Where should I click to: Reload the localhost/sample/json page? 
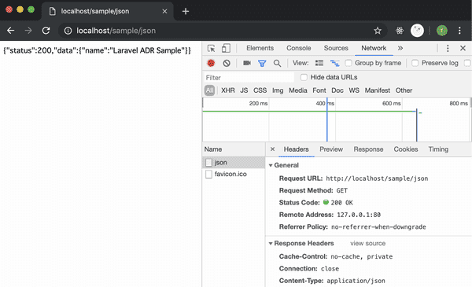(x=46, y=31)
